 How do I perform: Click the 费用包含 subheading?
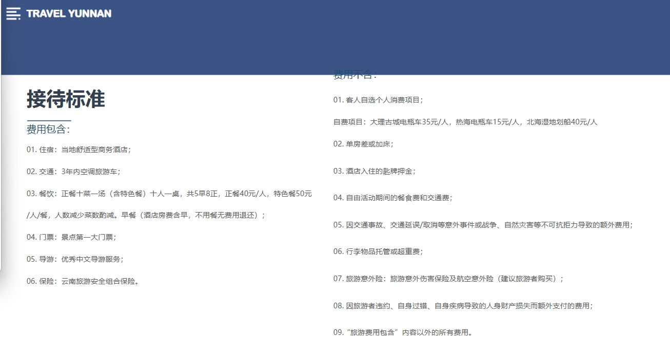[x=48, y=130]
